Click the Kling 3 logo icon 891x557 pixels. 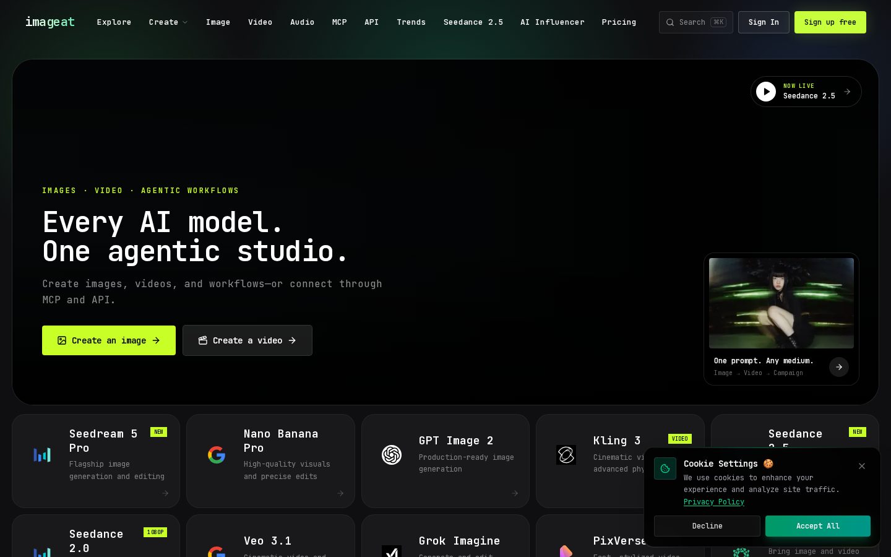(x=566, y=455)
